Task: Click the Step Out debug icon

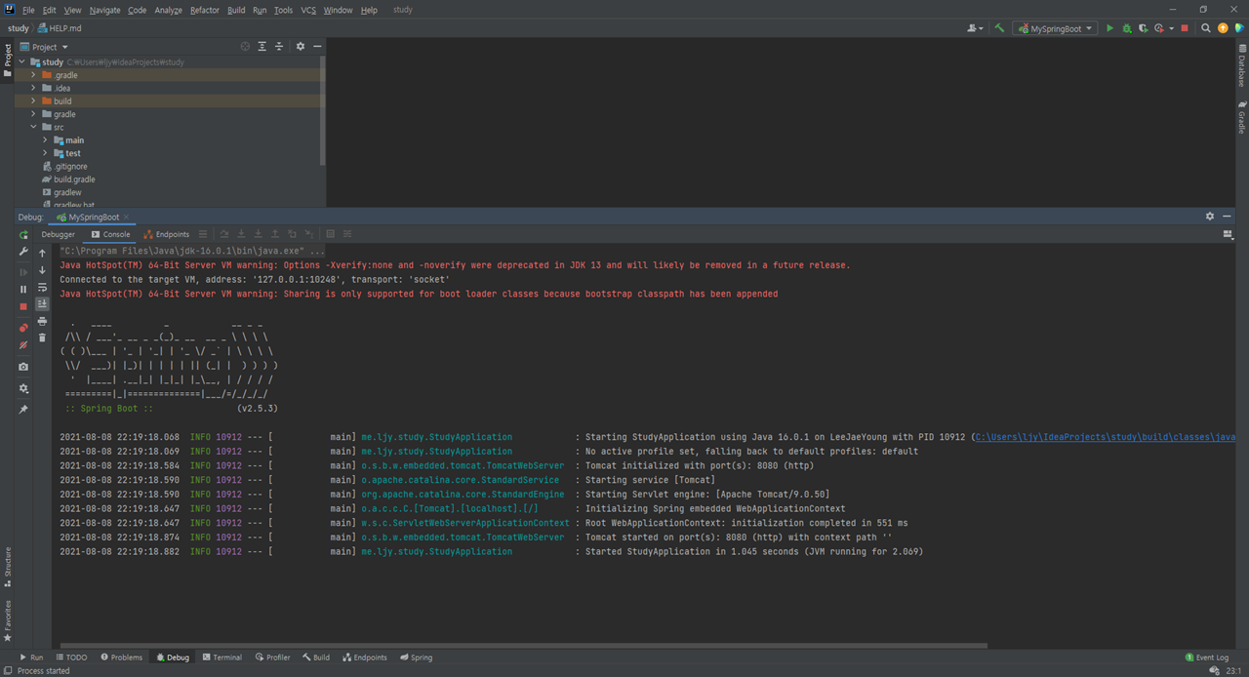Action: (276, 234)
